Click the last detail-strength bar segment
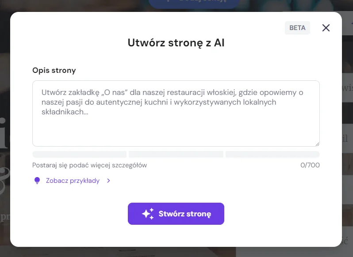This screenshot has height=257, width=353. 272,155
